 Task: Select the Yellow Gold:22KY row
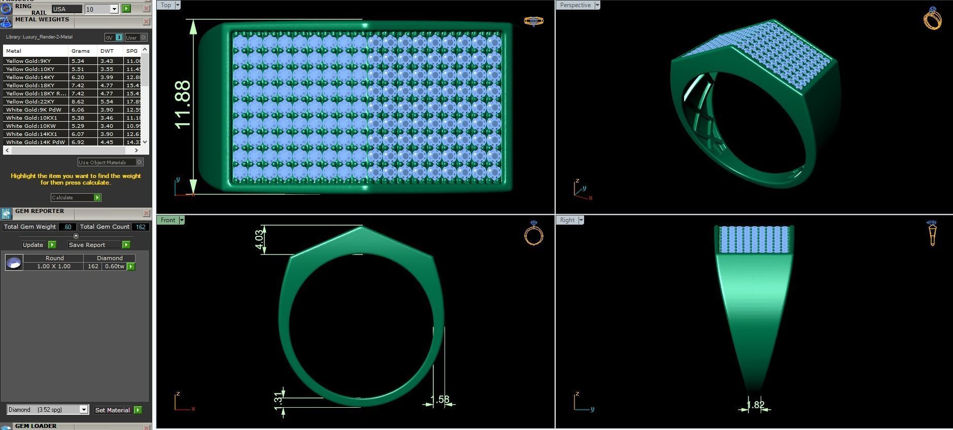(x=73, y=101)
